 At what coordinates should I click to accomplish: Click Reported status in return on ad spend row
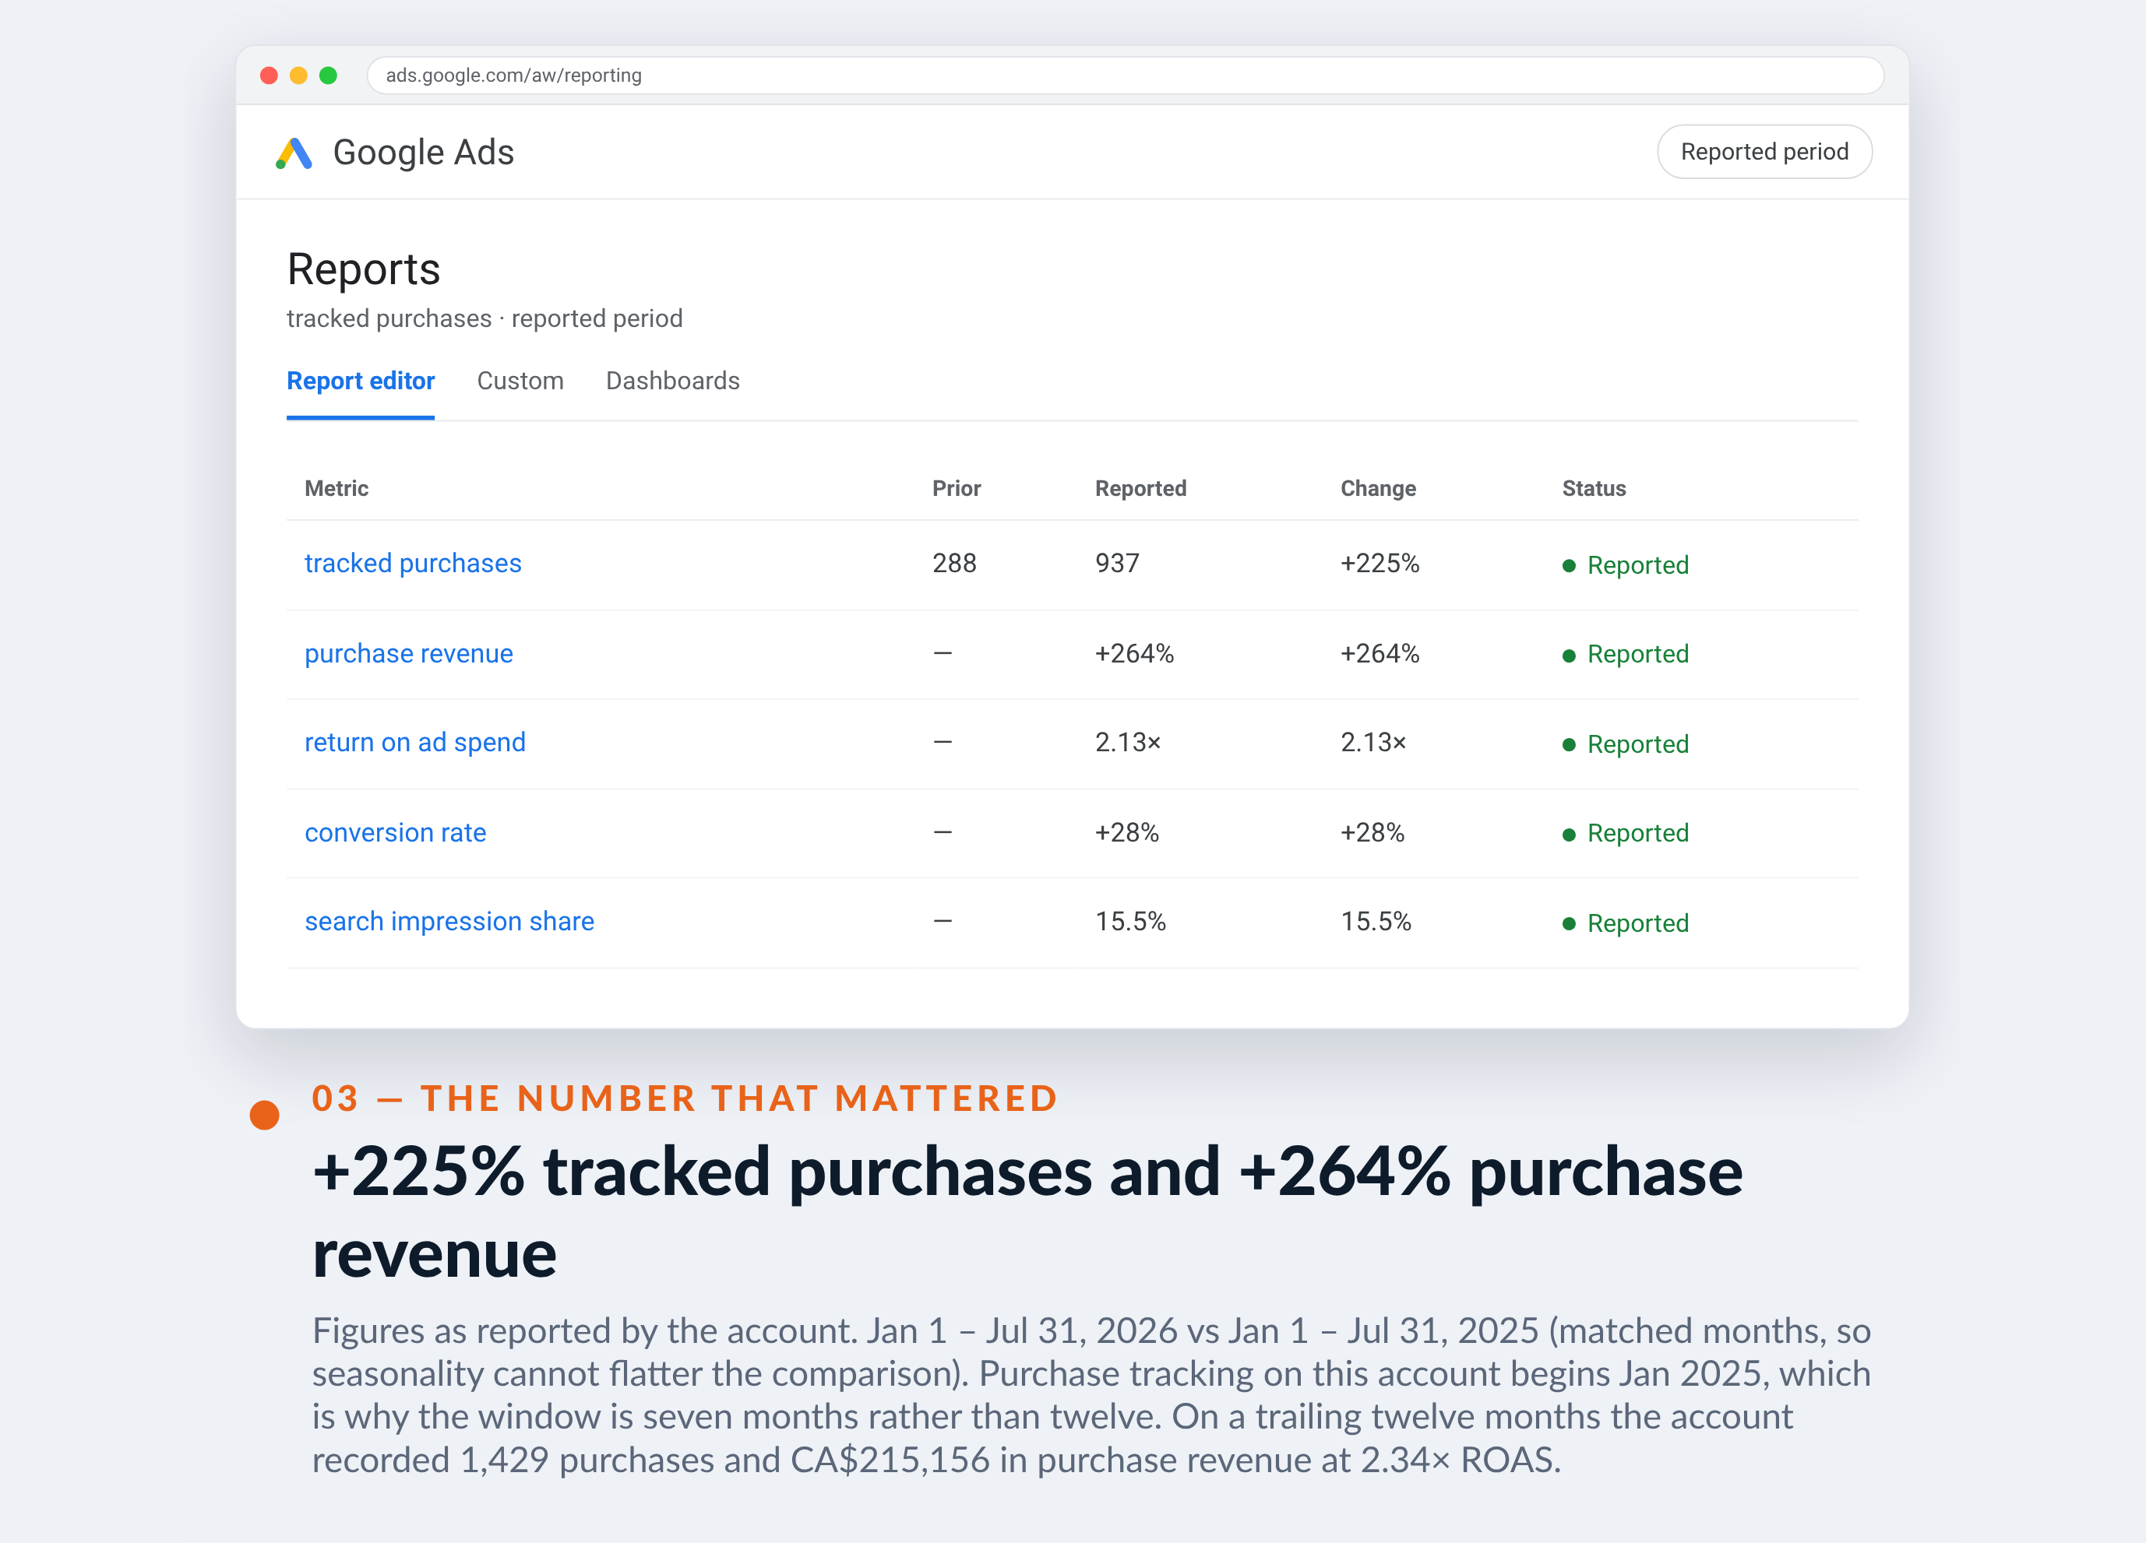point(1626,744)
